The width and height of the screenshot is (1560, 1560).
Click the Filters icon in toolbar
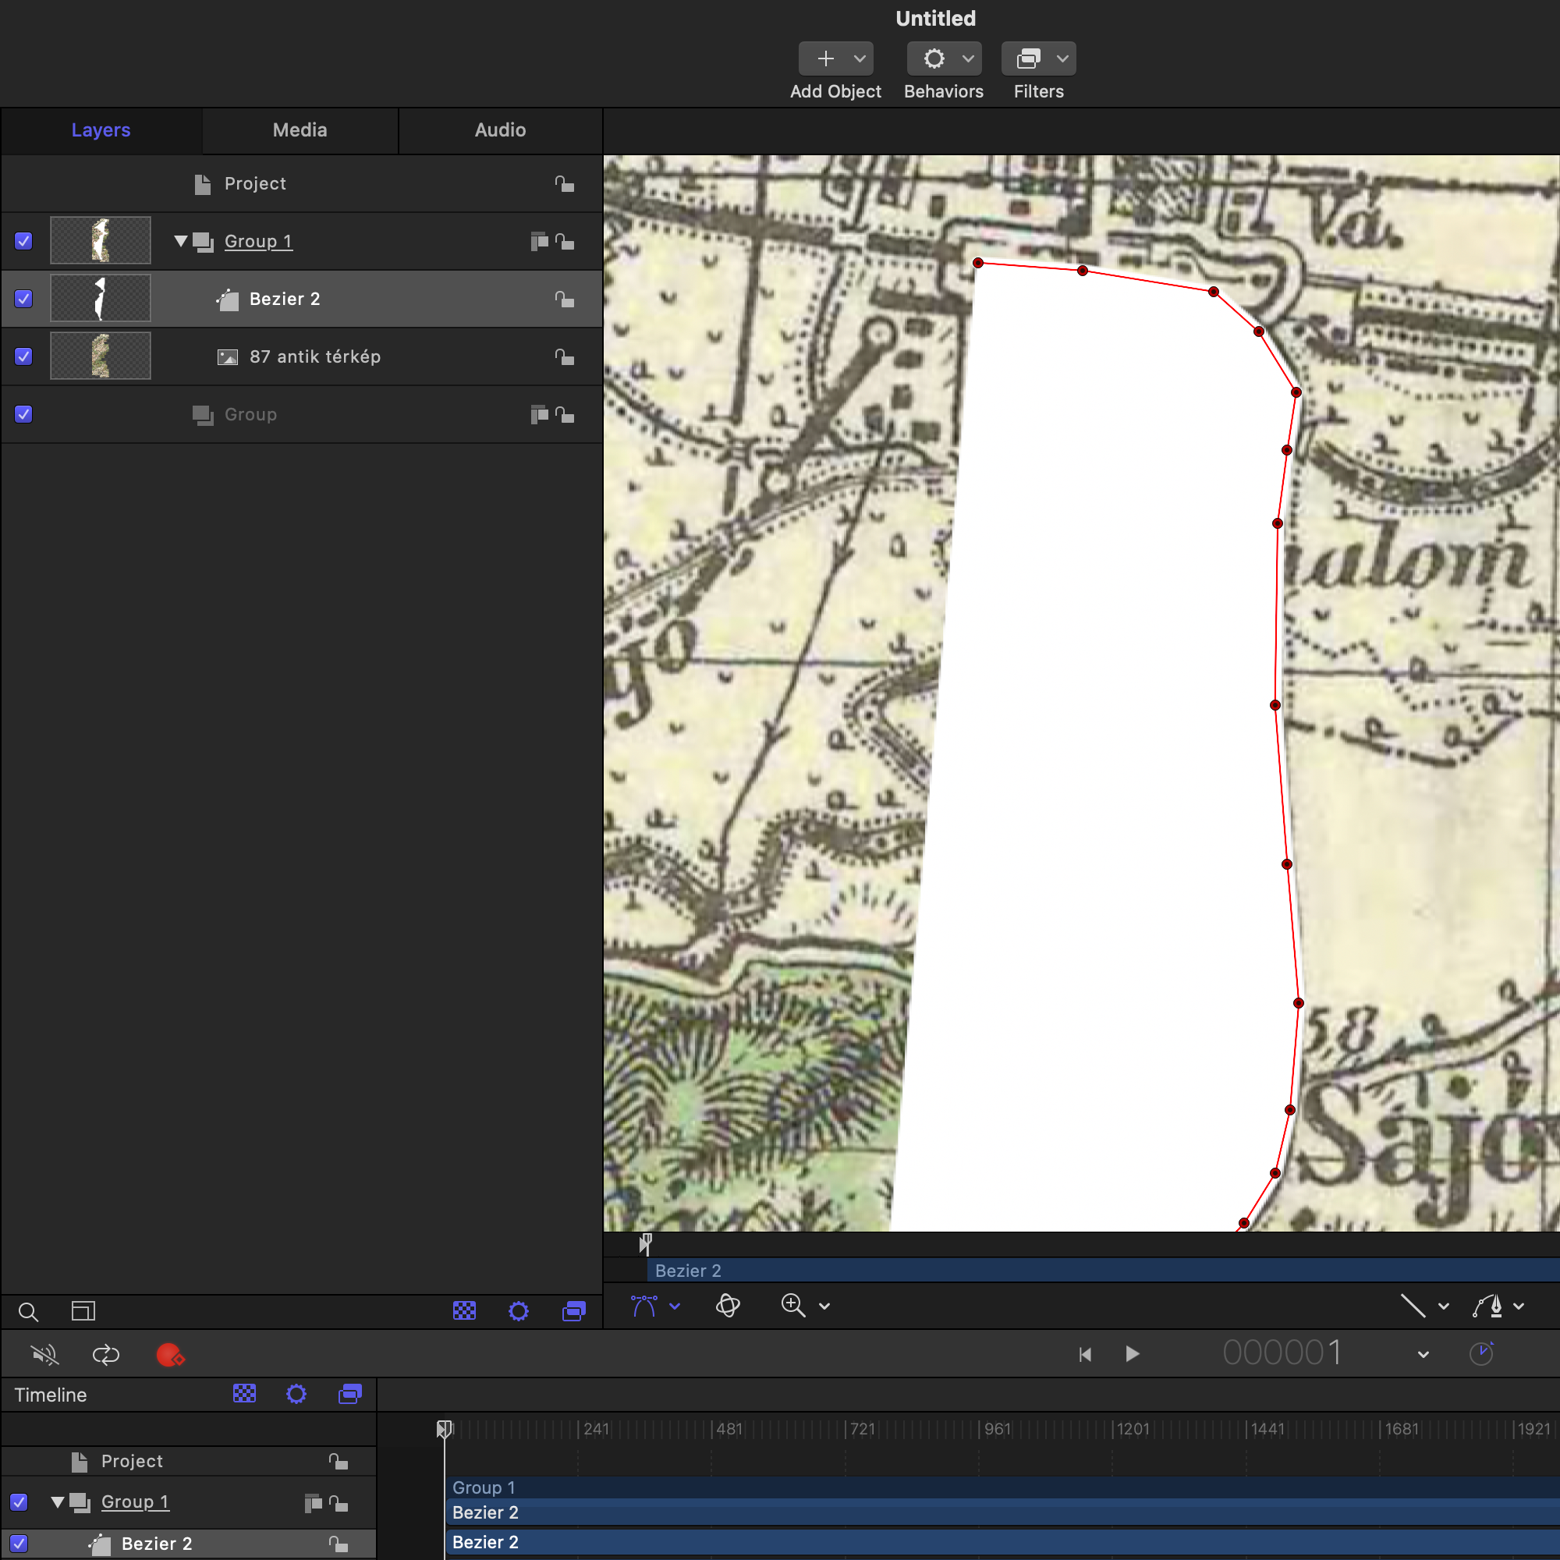[x=1029, y=59]
